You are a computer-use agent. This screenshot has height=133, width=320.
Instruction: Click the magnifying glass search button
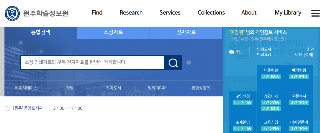click(173, 63)
